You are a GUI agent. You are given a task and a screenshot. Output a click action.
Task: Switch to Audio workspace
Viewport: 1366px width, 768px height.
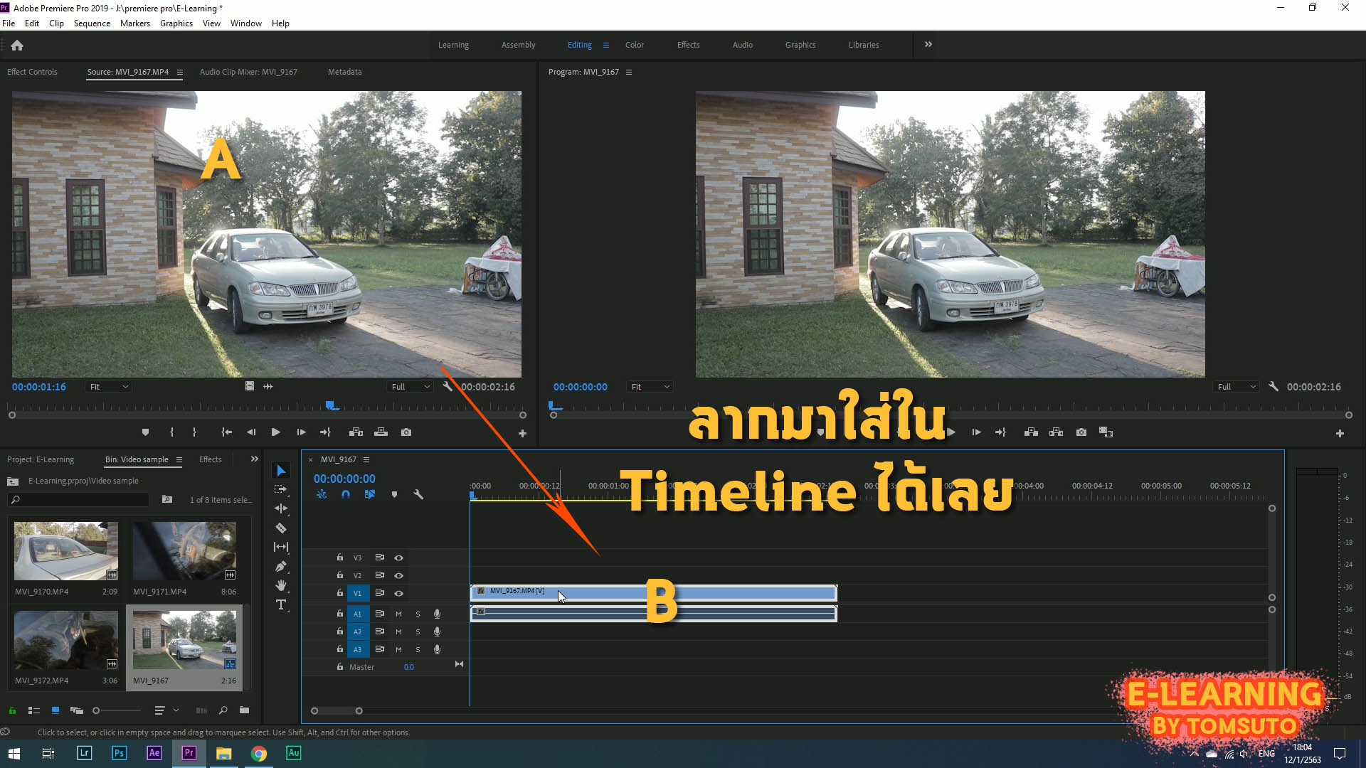[743, 45]
